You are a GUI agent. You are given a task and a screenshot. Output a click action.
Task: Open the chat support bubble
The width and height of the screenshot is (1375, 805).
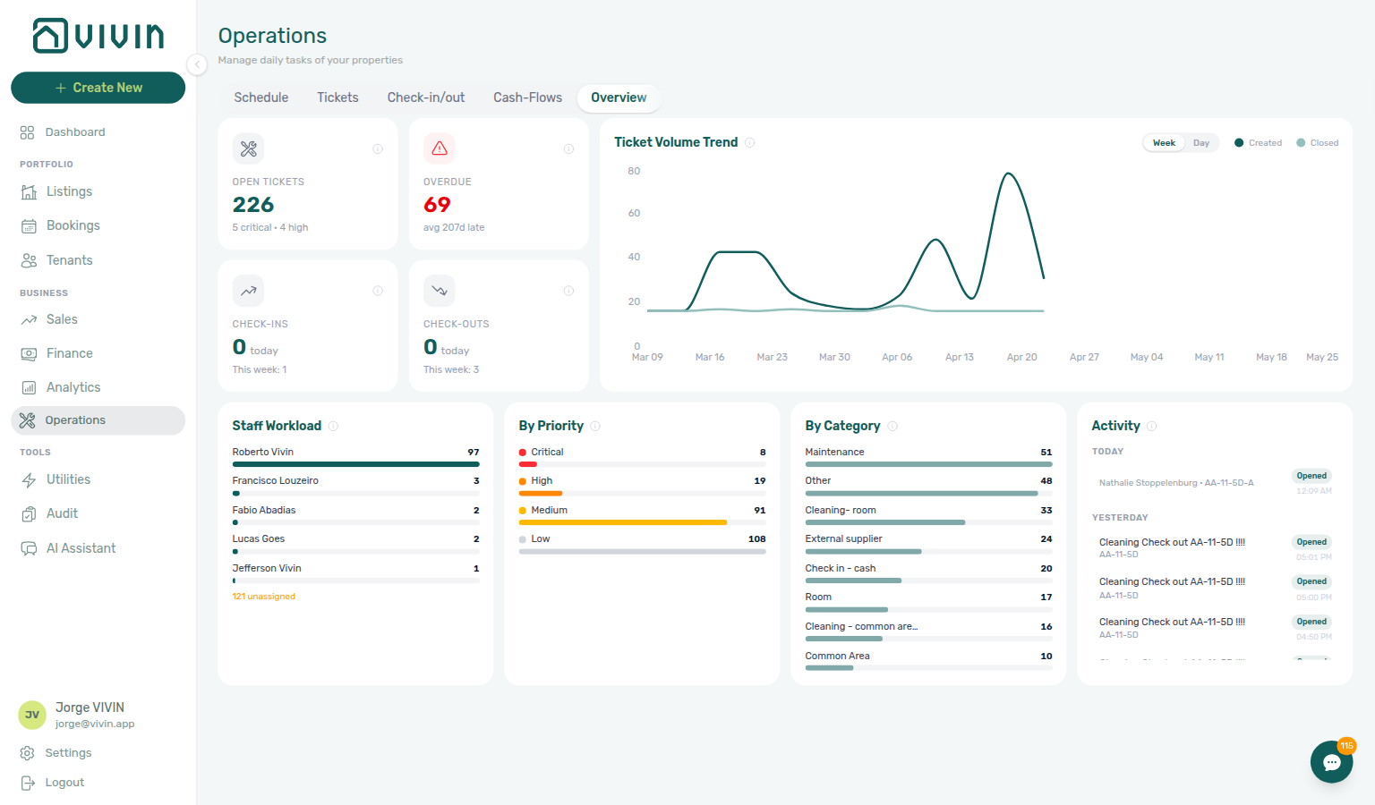click(x=1331, y=762)
